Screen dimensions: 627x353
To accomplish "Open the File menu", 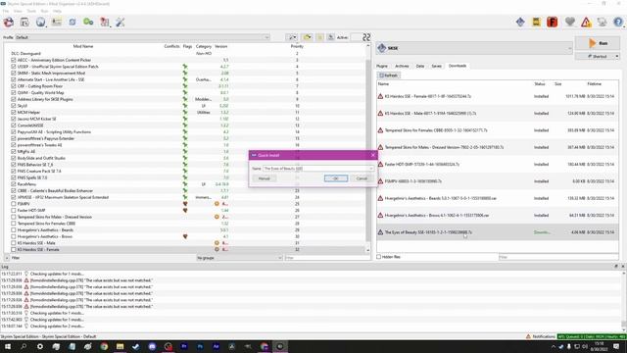I will pyautogui.click(x=6, y=11).
